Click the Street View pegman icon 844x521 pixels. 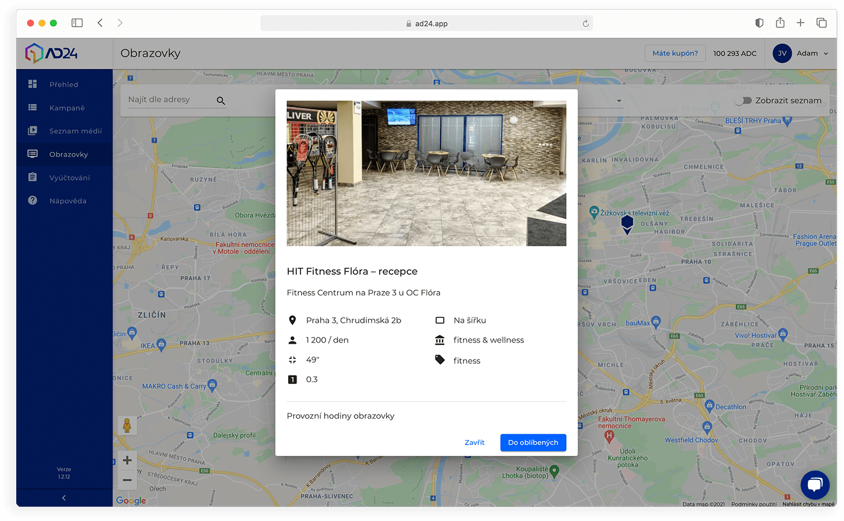click(127, 425)
